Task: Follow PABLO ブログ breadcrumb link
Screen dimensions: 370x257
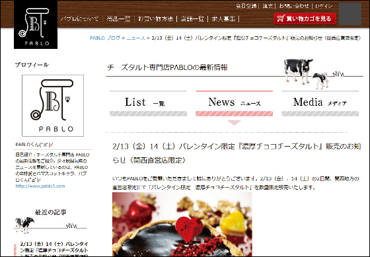Action: [x=105, y=38]
